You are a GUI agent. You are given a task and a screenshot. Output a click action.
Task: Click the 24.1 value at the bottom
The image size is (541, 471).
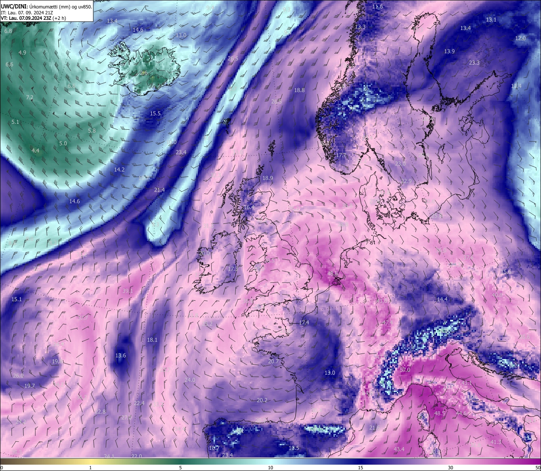(x=109, y=456)
